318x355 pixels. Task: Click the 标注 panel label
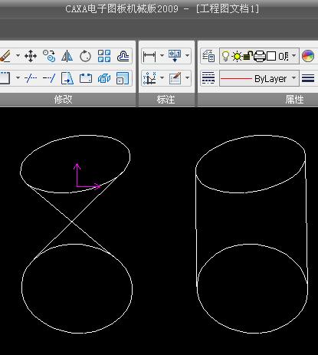coord(166,100)
